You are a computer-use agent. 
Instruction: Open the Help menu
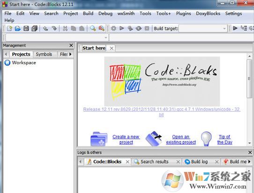(9, 21)
